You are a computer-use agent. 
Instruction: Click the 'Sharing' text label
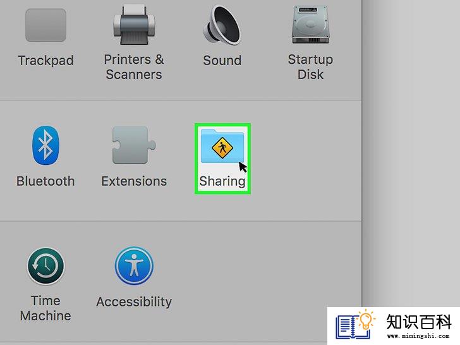click(222, 181)
